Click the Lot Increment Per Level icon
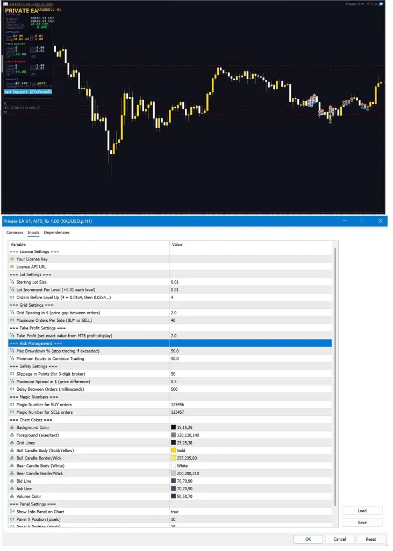Screen dimensions: 393x551 [x=12, y=289]
